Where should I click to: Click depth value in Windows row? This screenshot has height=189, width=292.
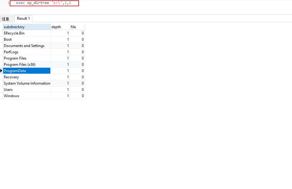(x=60, y=96)
